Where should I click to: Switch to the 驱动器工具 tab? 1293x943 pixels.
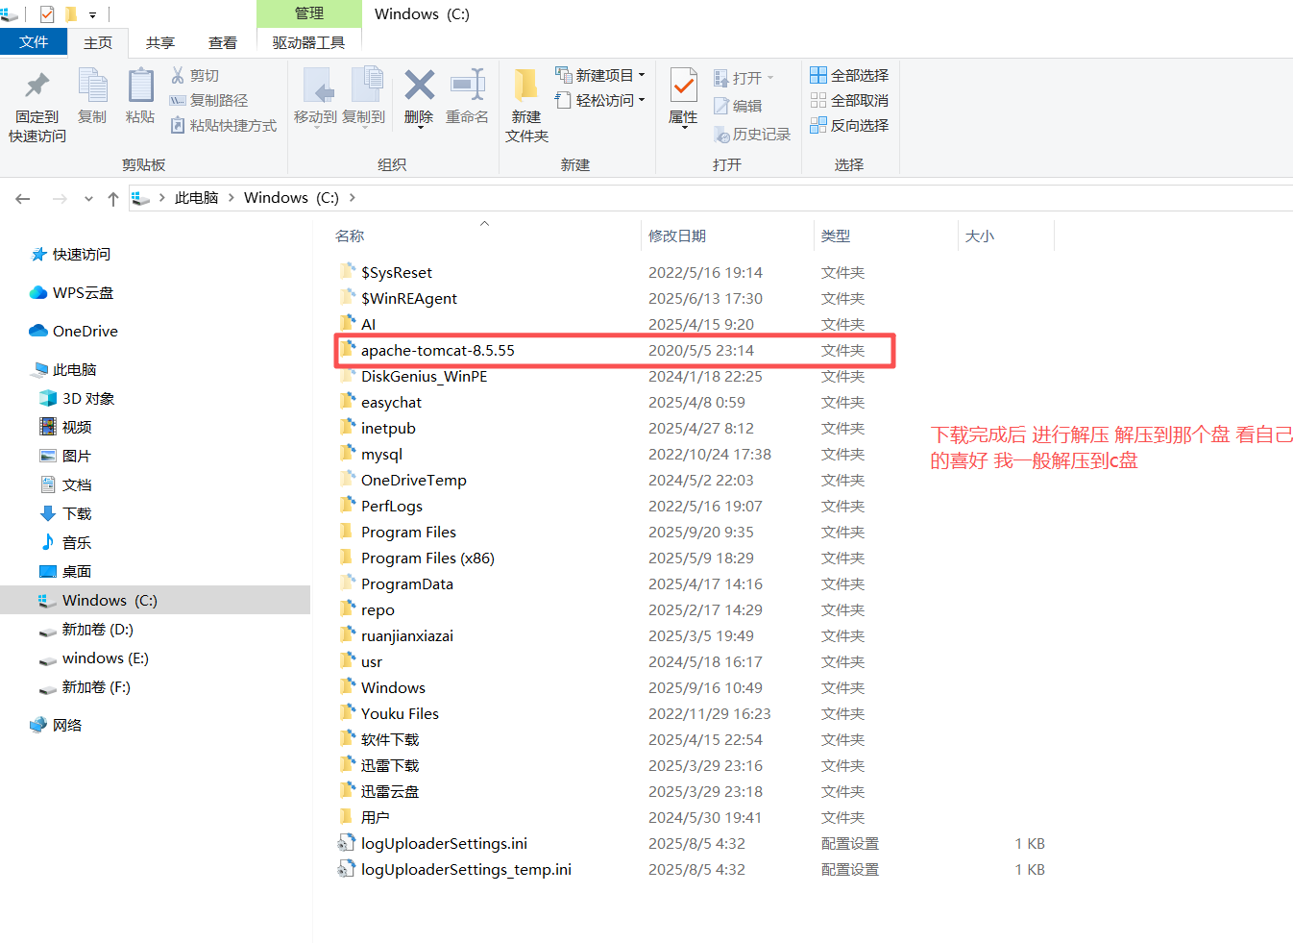point(308,42)
